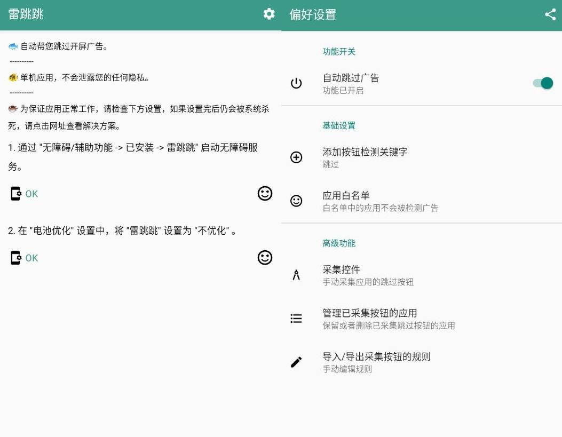Image resolution: width=562 pixels, height=437 pixels.
Task: Open the settings gear in the 雷跳跳 title bar
Action: pyautogui.click(x=270, y=14)
